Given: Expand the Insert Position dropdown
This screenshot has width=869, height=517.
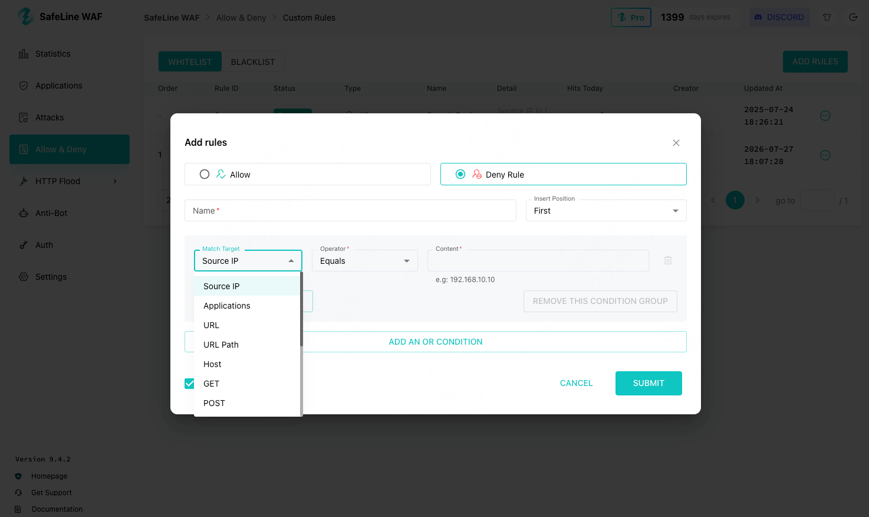Looking at the screenshot, I should (x=606, y=211).
